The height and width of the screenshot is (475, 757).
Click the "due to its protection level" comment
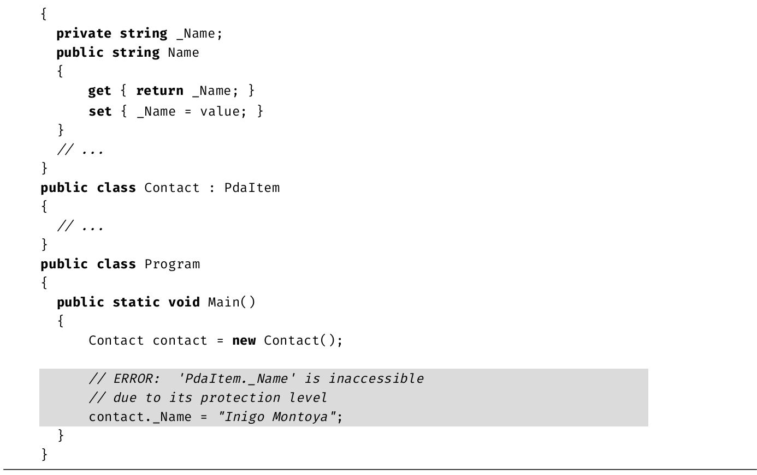coord(208,398)
